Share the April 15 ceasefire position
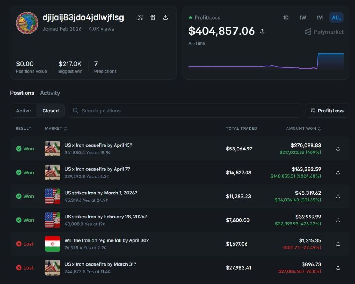 338,149
